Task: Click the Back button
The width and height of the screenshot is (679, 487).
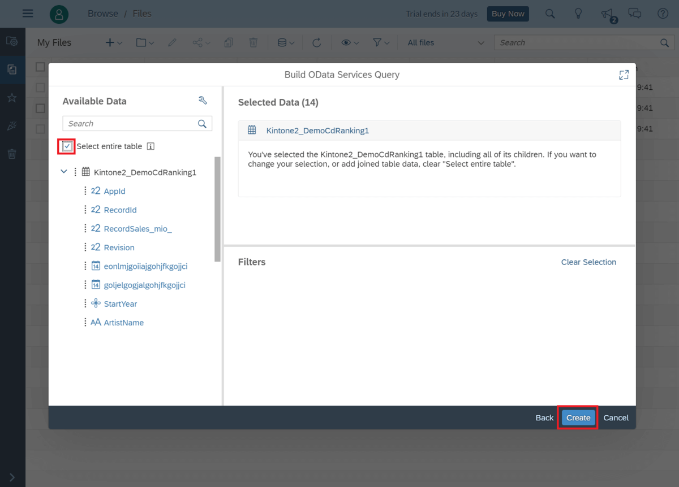Action: click(x=544, y=418)
